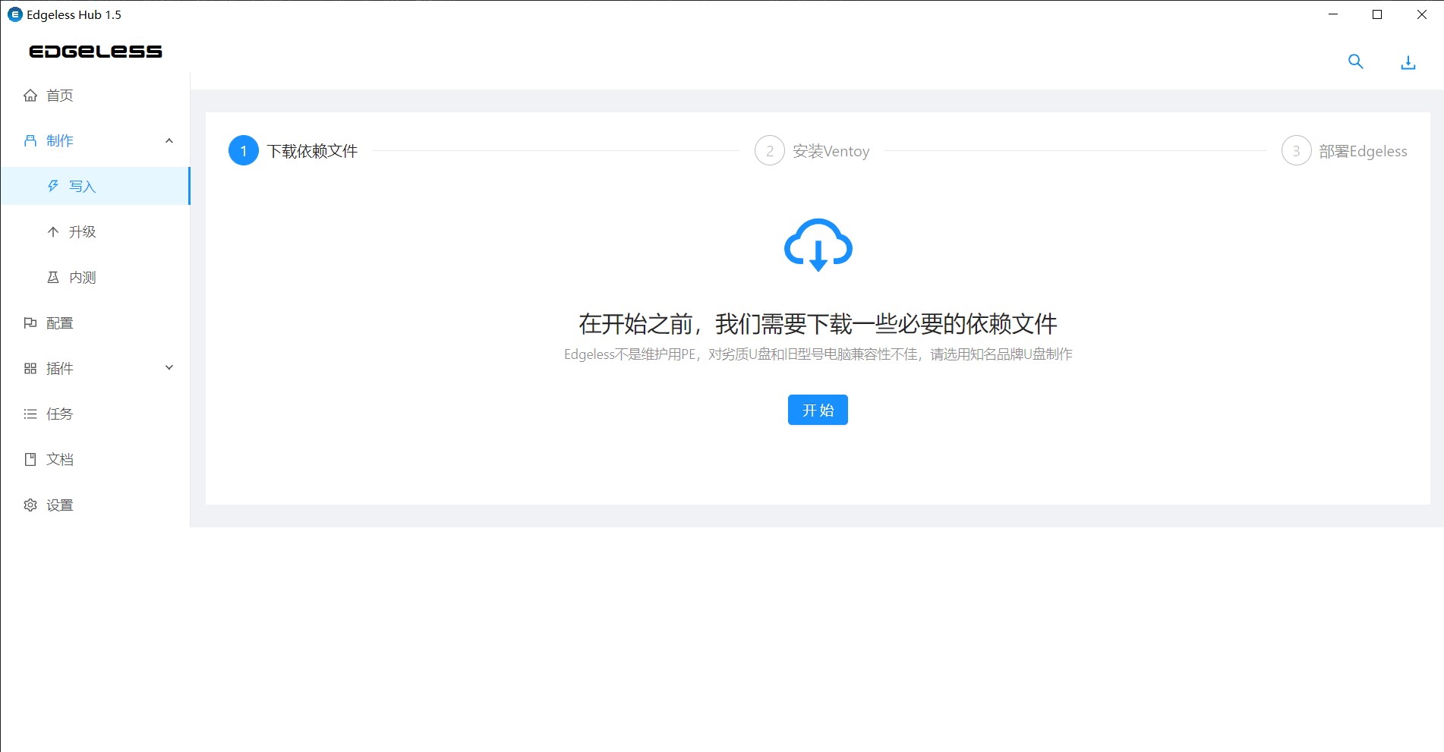Expand the 插件 submenu chevron
Viewport: 1444px width, 752px height.
[x=169, y=368]
